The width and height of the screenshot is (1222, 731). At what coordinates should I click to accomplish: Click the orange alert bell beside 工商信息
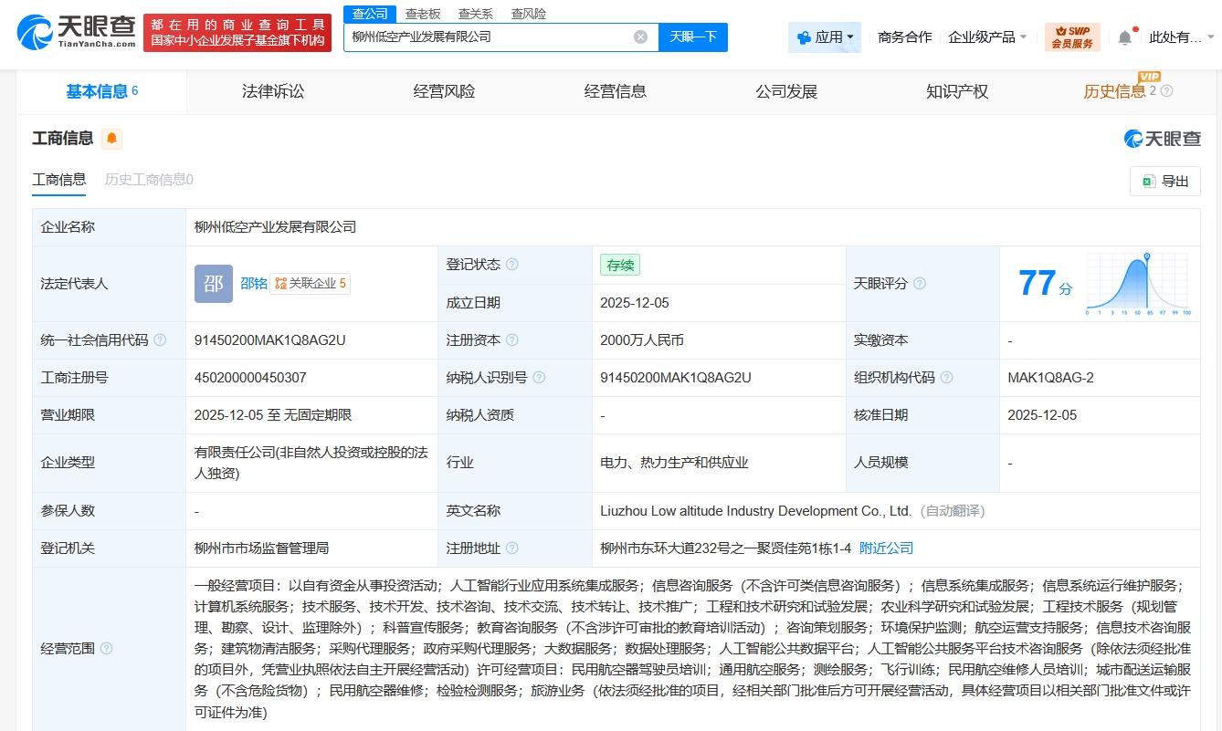coord(111,139)
